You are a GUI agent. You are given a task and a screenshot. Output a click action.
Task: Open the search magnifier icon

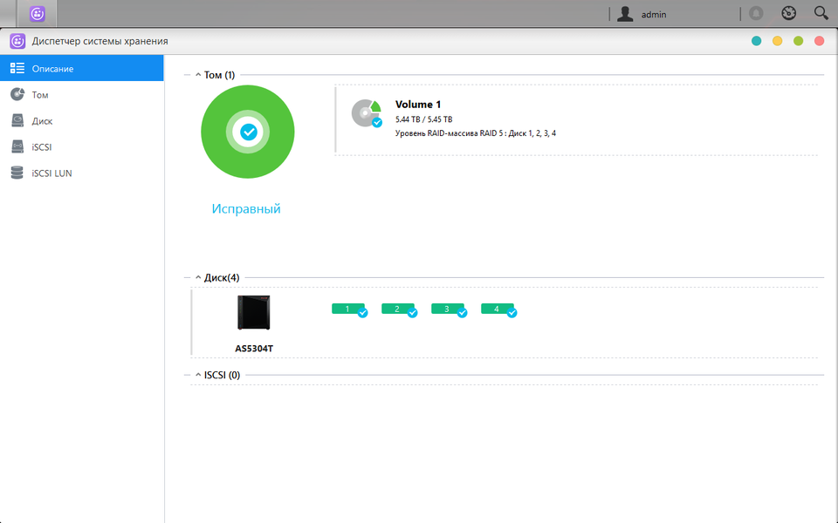click(x=821, y=13)
